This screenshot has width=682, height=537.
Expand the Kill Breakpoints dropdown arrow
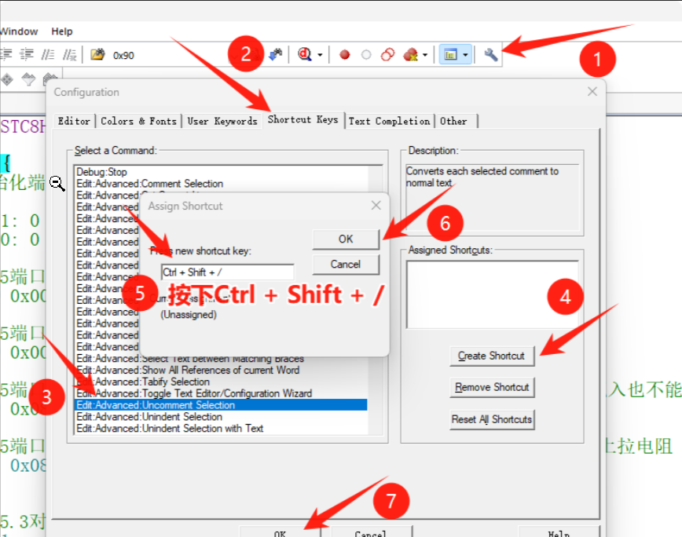pyautogui.click(x=425, y=55)
